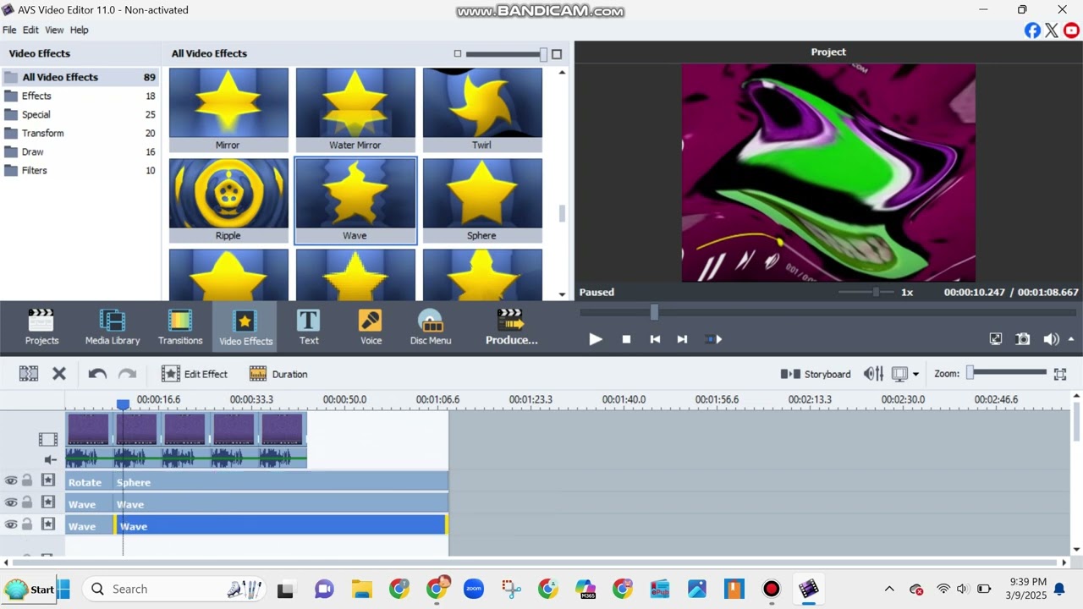Image resolution: width=1083 pixels, height=609 pixels.
Task: Stop the preview playback
Action: tap(626, 339)
